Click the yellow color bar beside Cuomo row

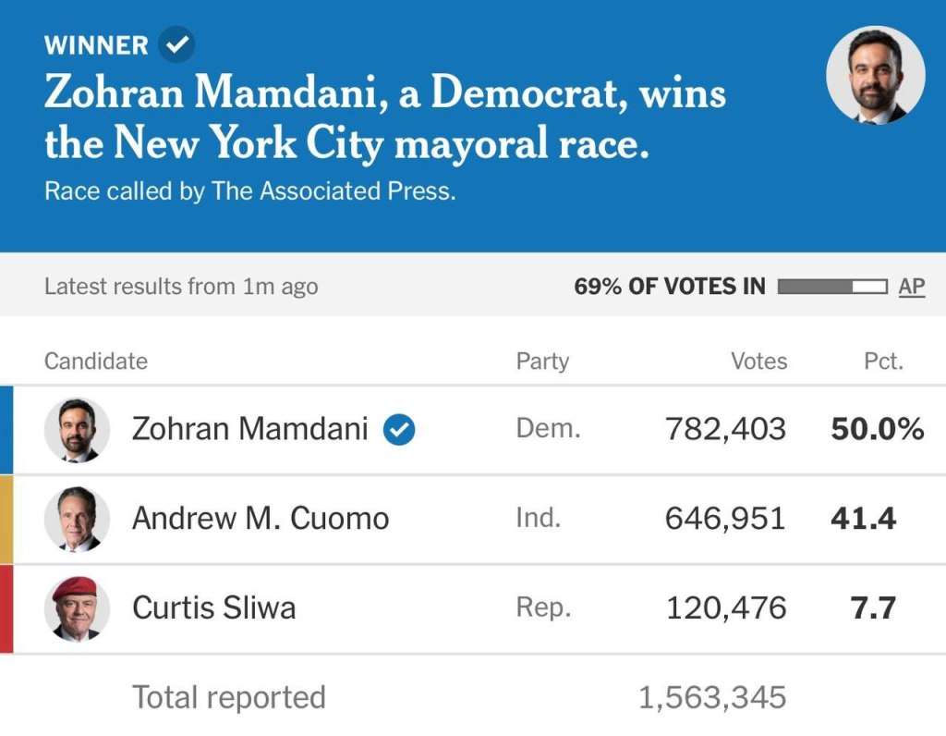click(x=6, y=519)
